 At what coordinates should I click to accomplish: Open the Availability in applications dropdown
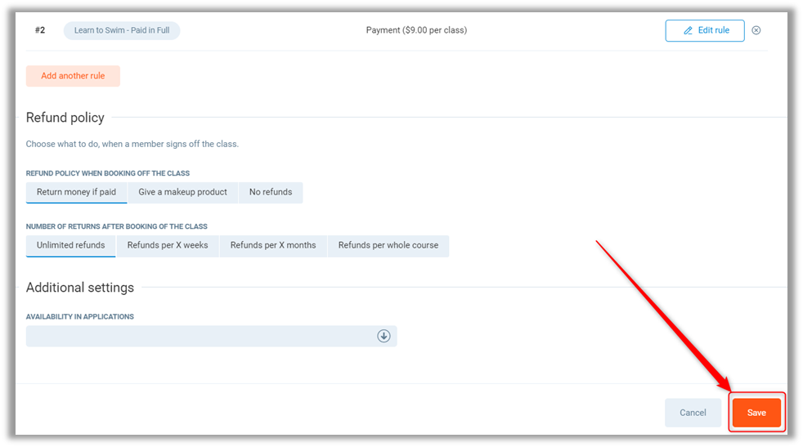(211, 336)
